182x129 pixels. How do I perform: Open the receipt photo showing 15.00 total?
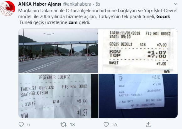pyautogui.click(x=138, y=96)
